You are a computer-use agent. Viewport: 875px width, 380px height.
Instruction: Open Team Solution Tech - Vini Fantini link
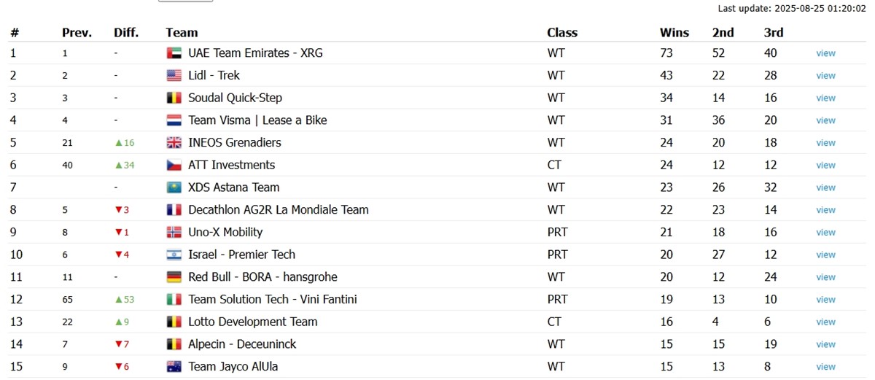[x=273, y=300]
